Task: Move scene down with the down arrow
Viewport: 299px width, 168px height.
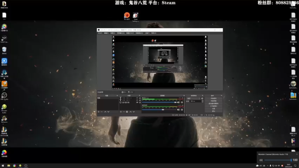Action: coord(108,112)
